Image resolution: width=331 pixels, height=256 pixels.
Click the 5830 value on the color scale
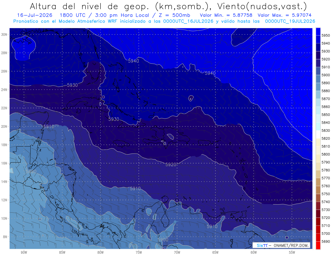pos(326,130)
